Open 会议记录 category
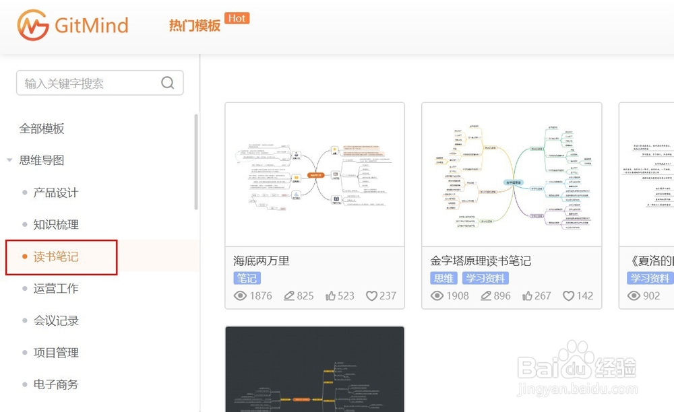The image size is (674, 412). coord(56,320)
